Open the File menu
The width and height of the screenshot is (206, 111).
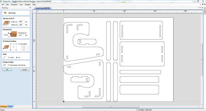[3, 4]
